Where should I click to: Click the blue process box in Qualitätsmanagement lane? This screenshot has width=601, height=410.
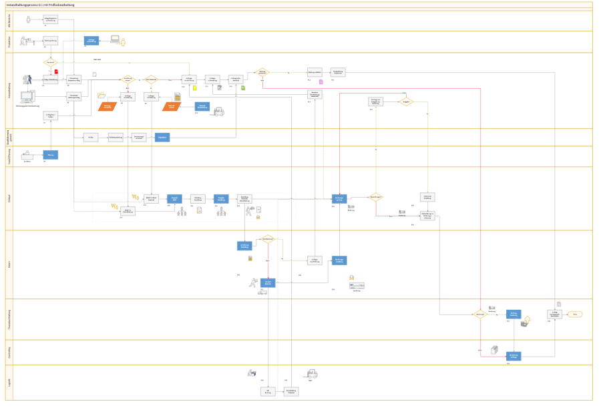pyautogui.click(x=162, y=137)
